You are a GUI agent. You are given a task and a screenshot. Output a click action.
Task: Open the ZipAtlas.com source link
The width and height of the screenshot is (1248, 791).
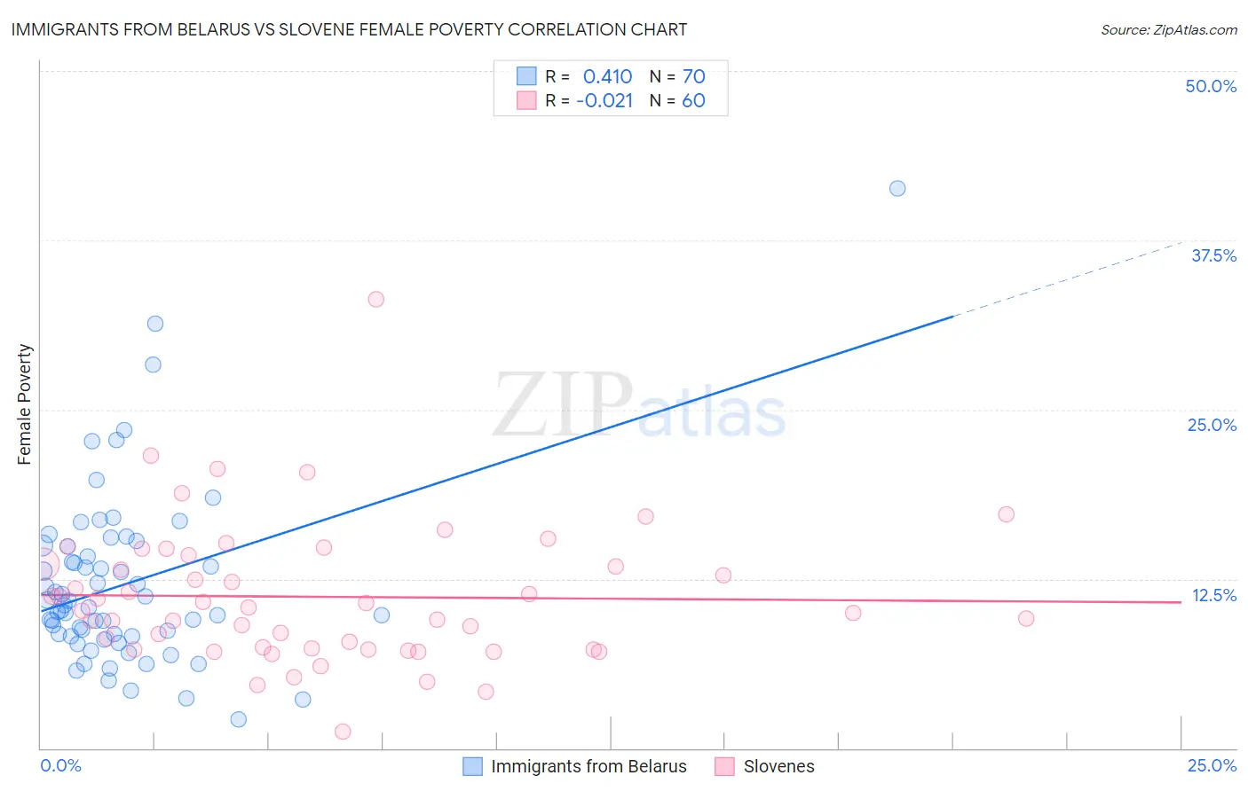[x=1169, y=29]
